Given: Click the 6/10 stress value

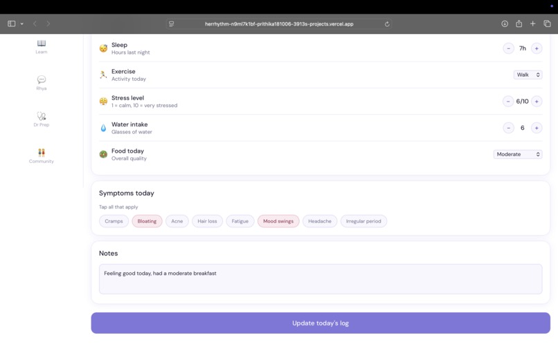Looking at the screenshot, I should (x=522, y=102).
